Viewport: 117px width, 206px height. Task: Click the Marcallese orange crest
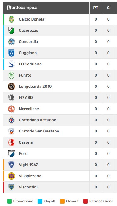[11, 109]
